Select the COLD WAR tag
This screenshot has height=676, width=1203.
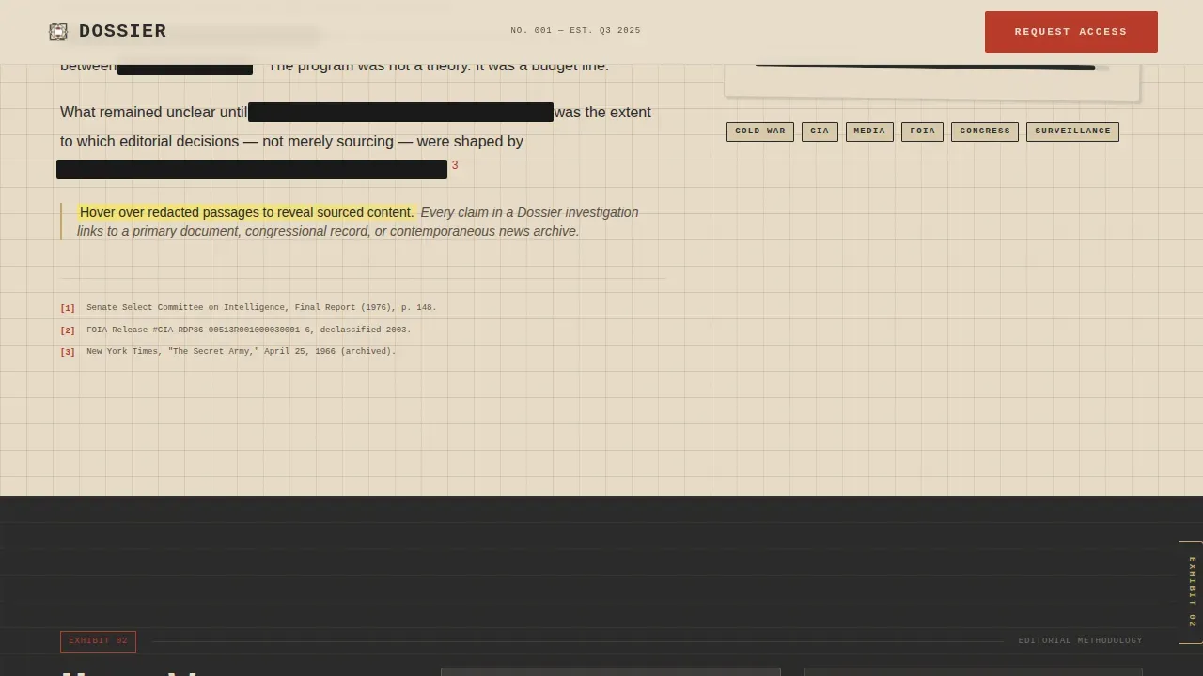pos(760,131)
